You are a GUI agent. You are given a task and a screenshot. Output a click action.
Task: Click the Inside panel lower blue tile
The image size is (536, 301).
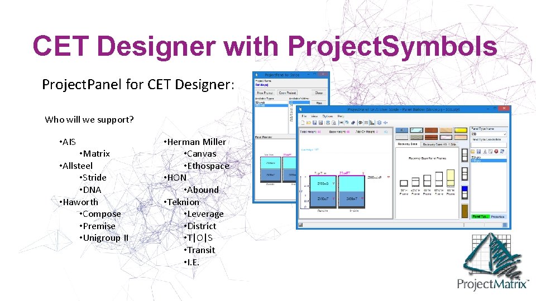click(351, 200)
